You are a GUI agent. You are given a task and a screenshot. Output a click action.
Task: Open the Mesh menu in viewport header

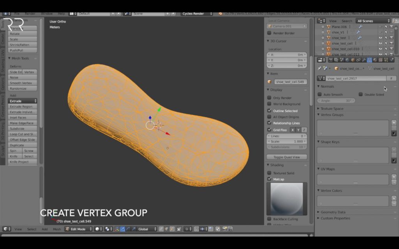tap(57, 229)
